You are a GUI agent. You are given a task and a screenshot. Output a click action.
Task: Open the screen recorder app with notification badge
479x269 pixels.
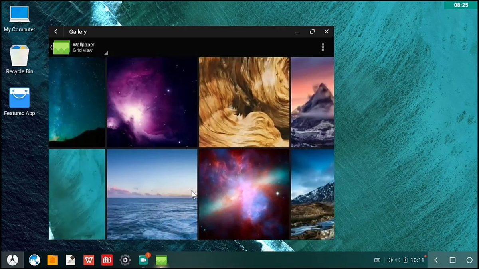143,260
